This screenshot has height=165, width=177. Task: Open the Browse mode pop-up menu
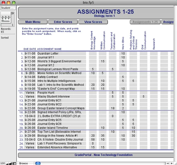tap(25, 163)
